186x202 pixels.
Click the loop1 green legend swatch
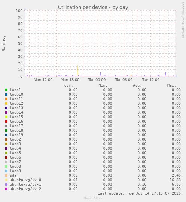tap(6, 90)
